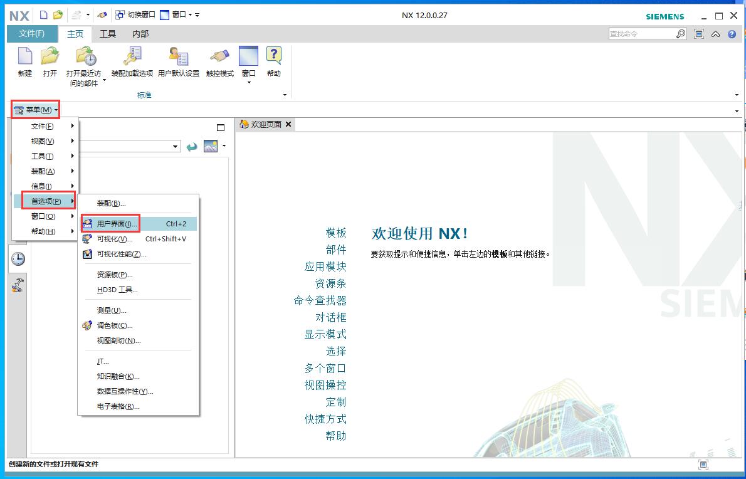Expand the 窗口 dropdown in the ribbon
The height and width of the screenshot is (479, 746).
coord(249,82)
